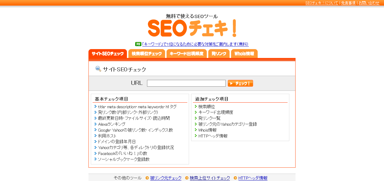The width and height of the screenshot is (384, 181).
Task: Click the その他のツール label
Action: pos(128,178)
